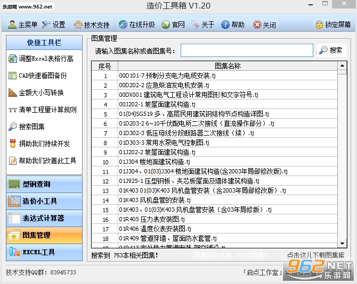Viewport: 357px width, 284px height.
Task: Click 锁定屏幕 lock screen
Action: tap(333, 24)
